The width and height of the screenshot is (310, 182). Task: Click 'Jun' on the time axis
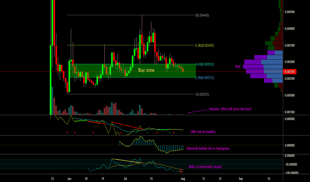click(69, 179)
